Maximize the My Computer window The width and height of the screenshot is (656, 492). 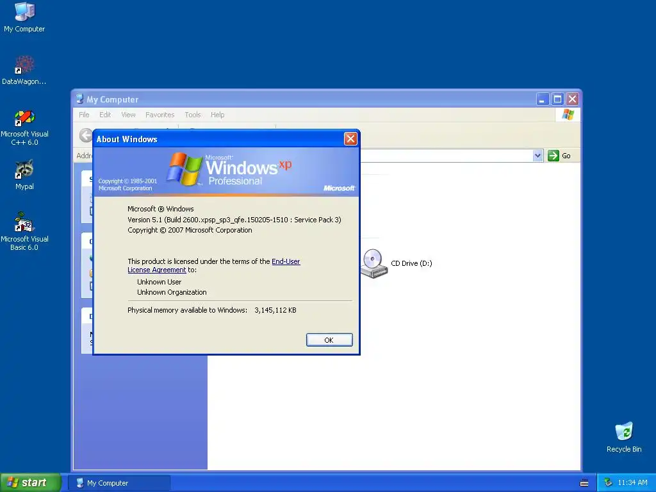click(557, 99)
